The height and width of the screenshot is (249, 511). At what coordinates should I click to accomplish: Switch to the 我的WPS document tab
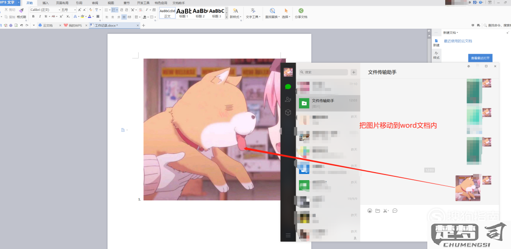[x=75, y=25]
